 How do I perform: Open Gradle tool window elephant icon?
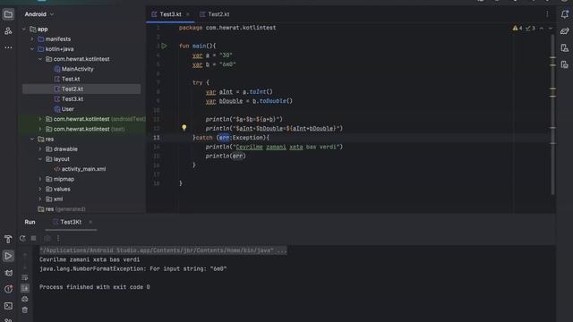click(565, 31)
